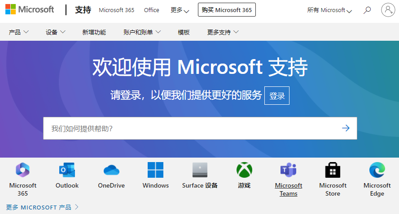Image resolution: width=399 pixels, height=214 pixels.
Task: Open the OneDrive cloud icon
Action: pos(111,170)
